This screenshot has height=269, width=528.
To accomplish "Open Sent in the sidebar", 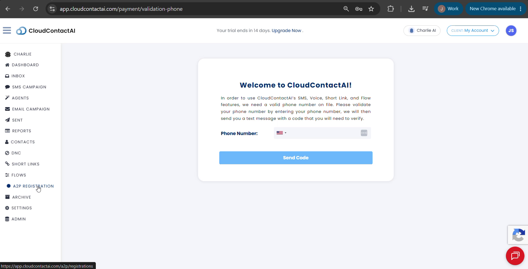I will point(17,120).
